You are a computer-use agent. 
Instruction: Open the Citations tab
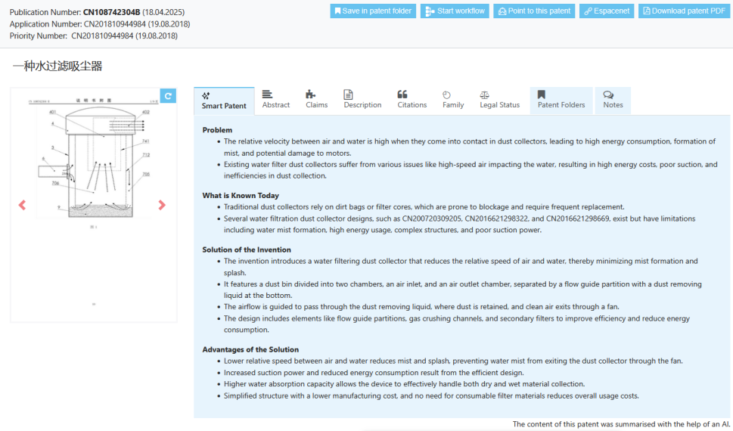(x=412, y=100)
